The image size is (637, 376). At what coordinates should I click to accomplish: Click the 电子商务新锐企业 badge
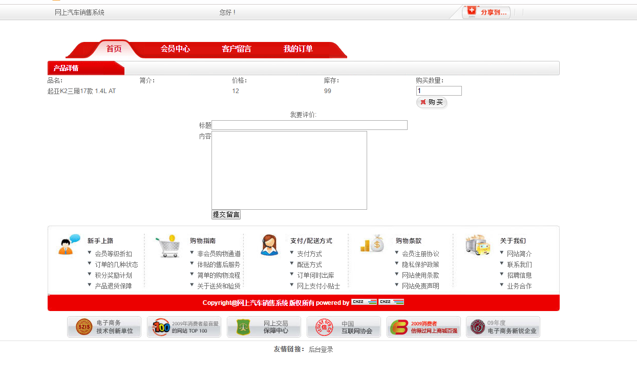point(503,327)
